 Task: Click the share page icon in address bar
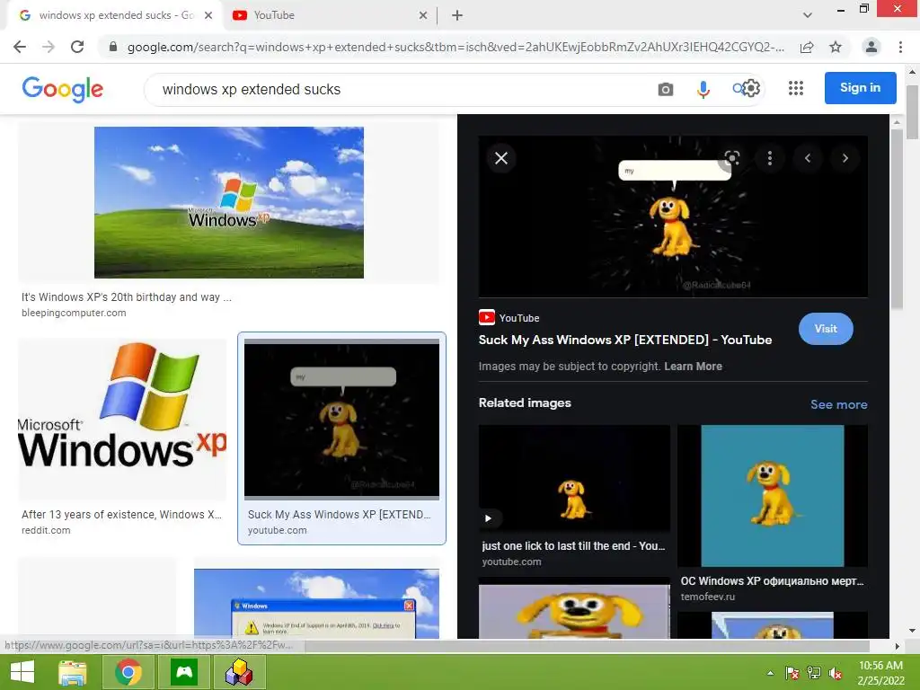tap(807, 47)
